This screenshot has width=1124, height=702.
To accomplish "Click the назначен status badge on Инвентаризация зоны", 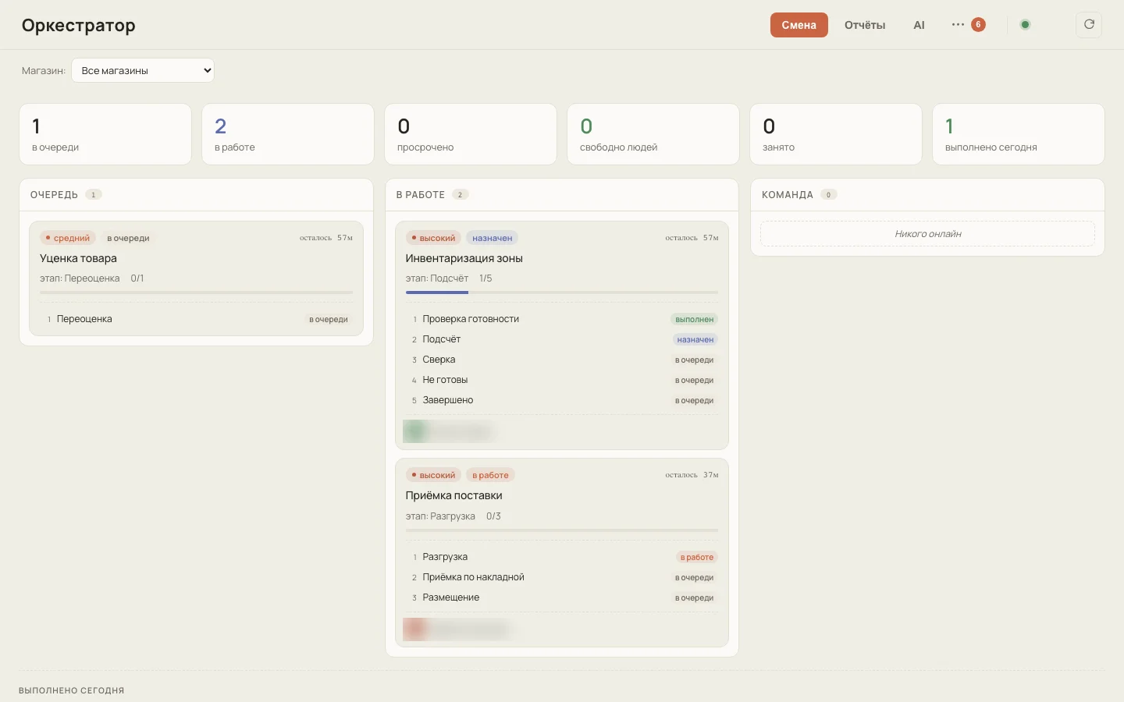I will 493,238.
